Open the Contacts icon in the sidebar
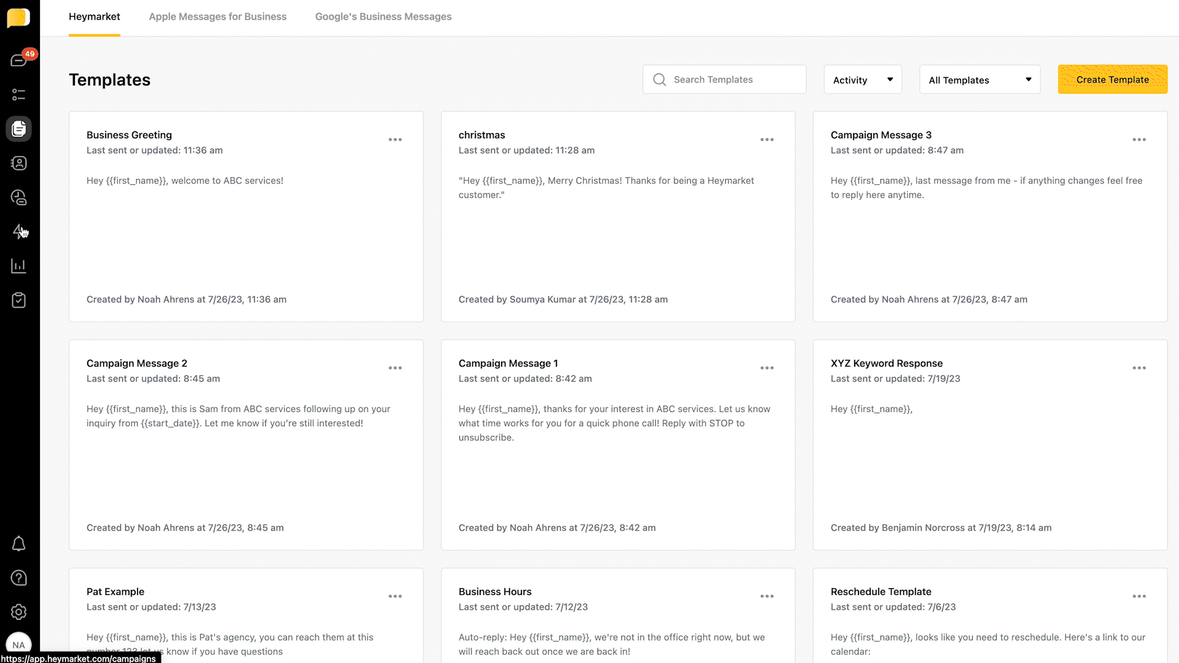This screenshot has height=663, width=1179. [x=19, y=163]
